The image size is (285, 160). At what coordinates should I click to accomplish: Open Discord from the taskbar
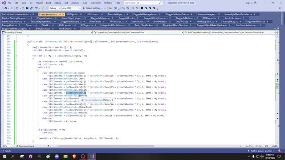[x=57, y=156]
